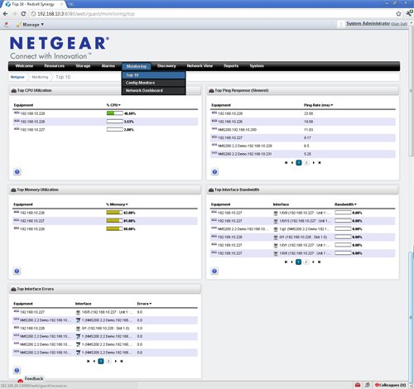Screen dimensions: 414x389
Task: Go to page 2 in Interface Errors panel
Action: [x=108, y=361]
